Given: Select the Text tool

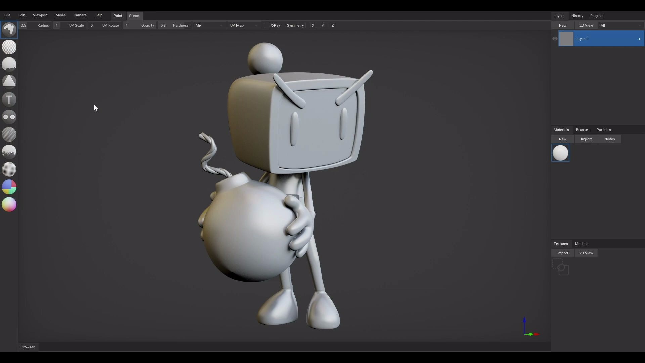Looking at the screenshot, I should pos(9,99).
